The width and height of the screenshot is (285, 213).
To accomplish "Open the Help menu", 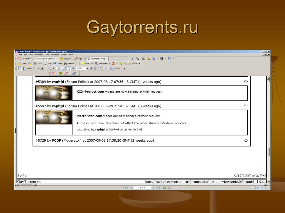I will pos(71,55).
